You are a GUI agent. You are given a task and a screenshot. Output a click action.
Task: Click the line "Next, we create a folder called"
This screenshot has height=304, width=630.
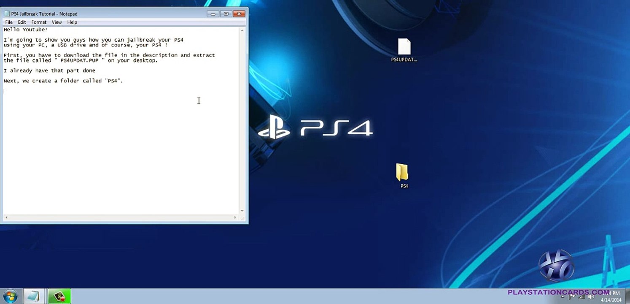63,81
